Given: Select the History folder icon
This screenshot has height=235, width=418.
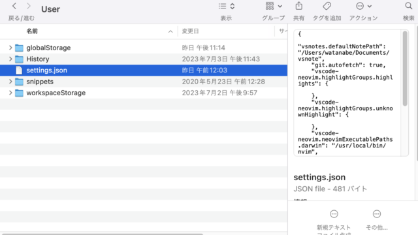Looking at the screenshot, I should 19,59.
